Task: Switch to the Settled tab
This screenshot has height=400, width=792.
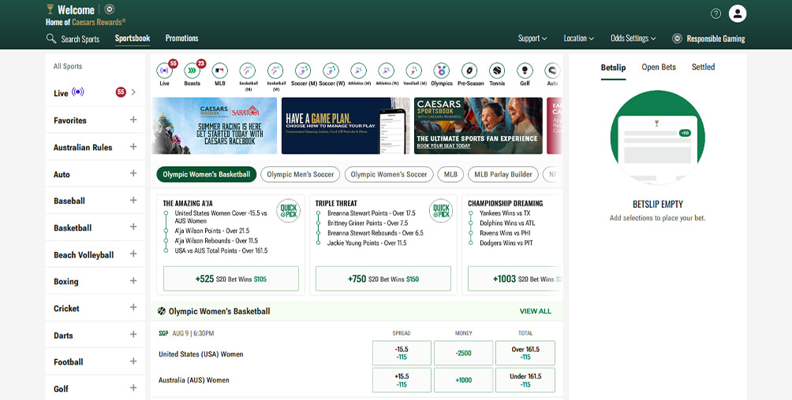Action: pyautogui.click(x=703, y=67)
